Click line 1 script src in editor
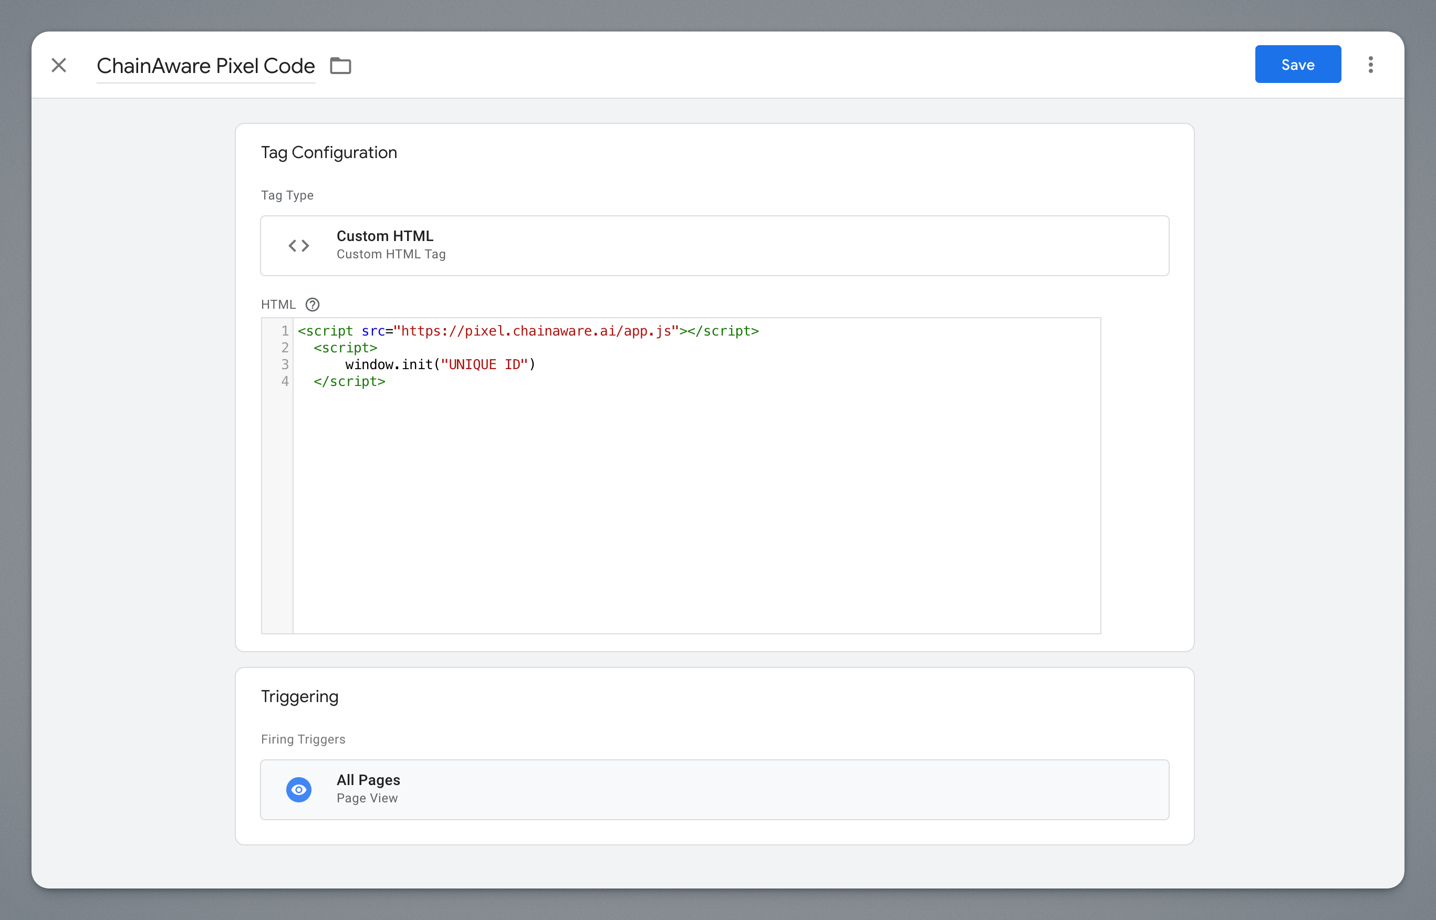Viewport: 1436px width, 920px height. click(528, 331)
